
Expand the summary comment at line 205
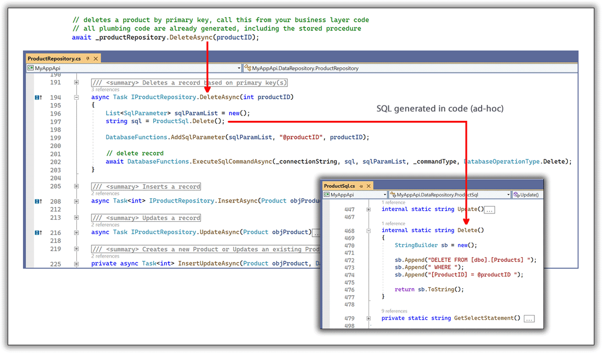pyautogui.click(x=76, y=187)
